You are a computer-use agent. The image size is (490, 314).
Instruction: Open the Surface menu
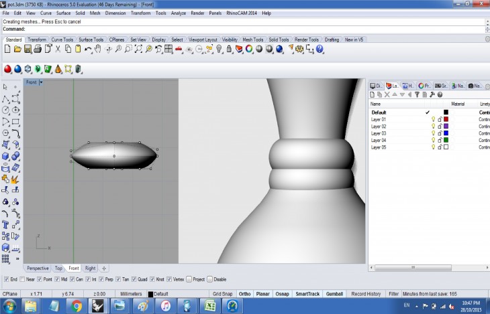coord(63,13)
